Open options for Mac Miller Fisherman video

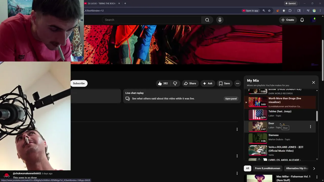[317, 177]
